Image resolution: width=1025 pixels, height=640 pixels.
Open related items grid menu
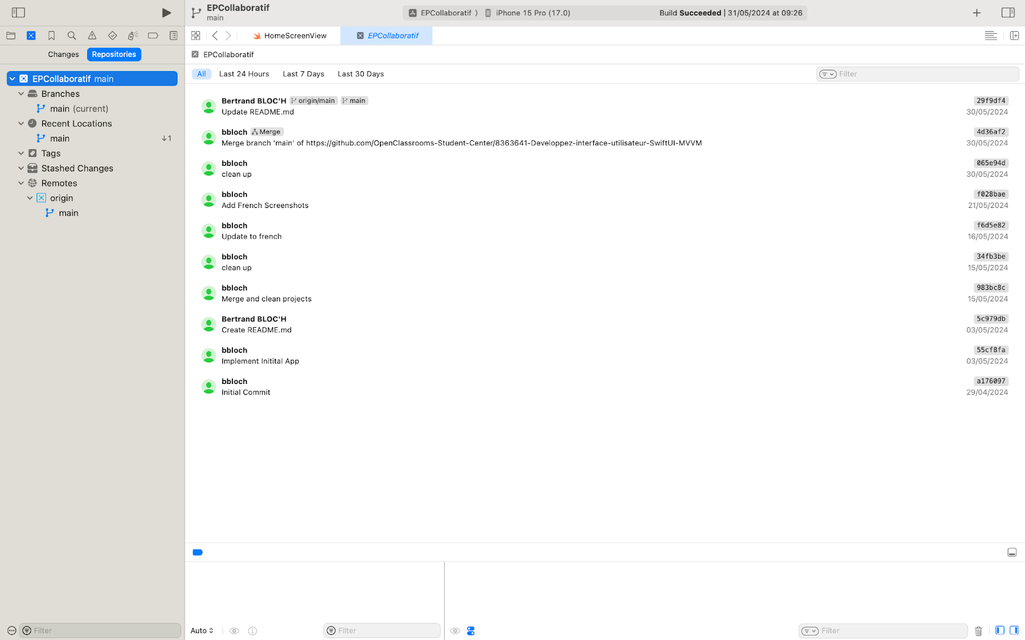click(196, 36)
